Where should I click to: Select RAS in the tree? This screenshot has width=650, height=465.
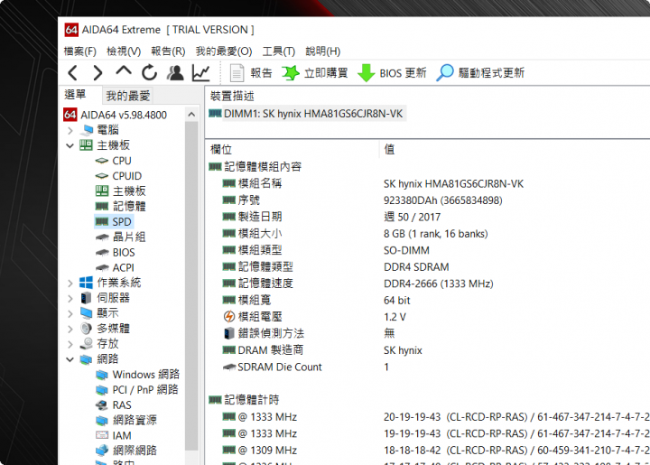click(113, 405)
